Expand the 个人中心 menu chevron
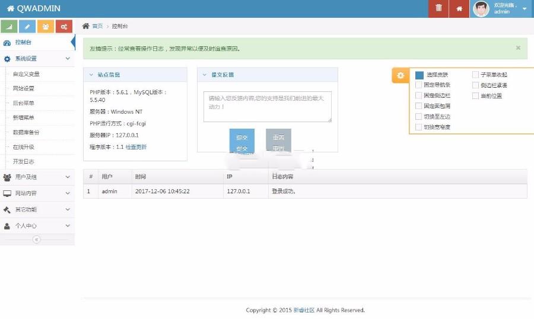Image resolution: width=534 pixels, height=319 pixels. (x=68, y=226)
